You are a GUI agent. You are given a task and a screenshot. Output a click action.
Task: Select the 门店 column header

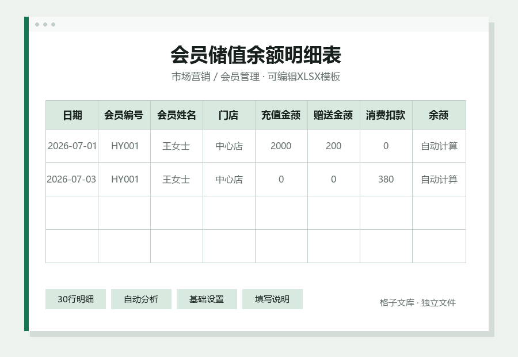click(229, 115)
